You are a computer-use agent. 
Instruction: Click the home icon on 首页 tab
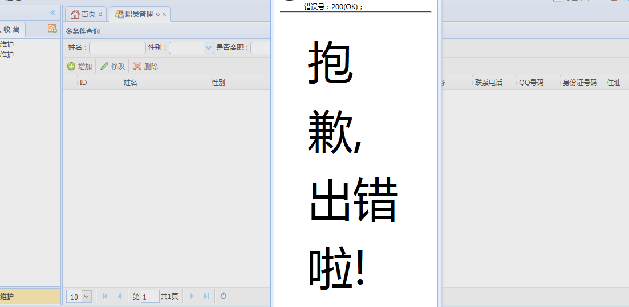coord(75,14)
